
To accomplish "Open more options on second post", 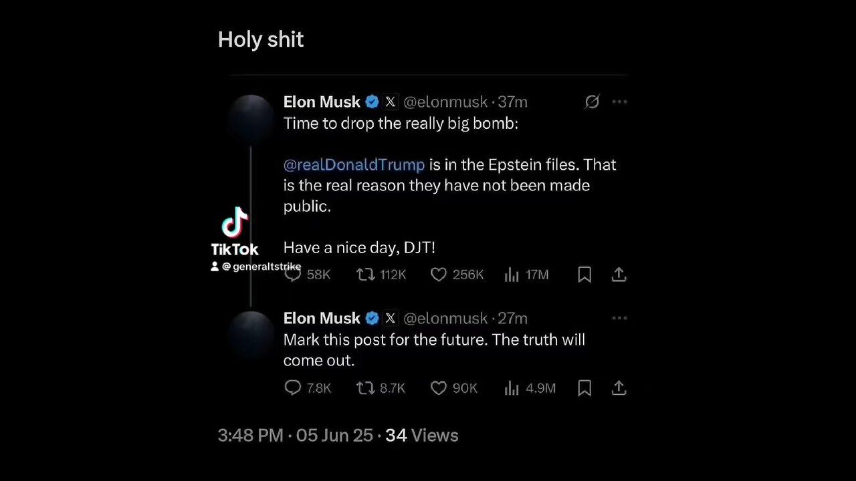I will coord(620,318).
